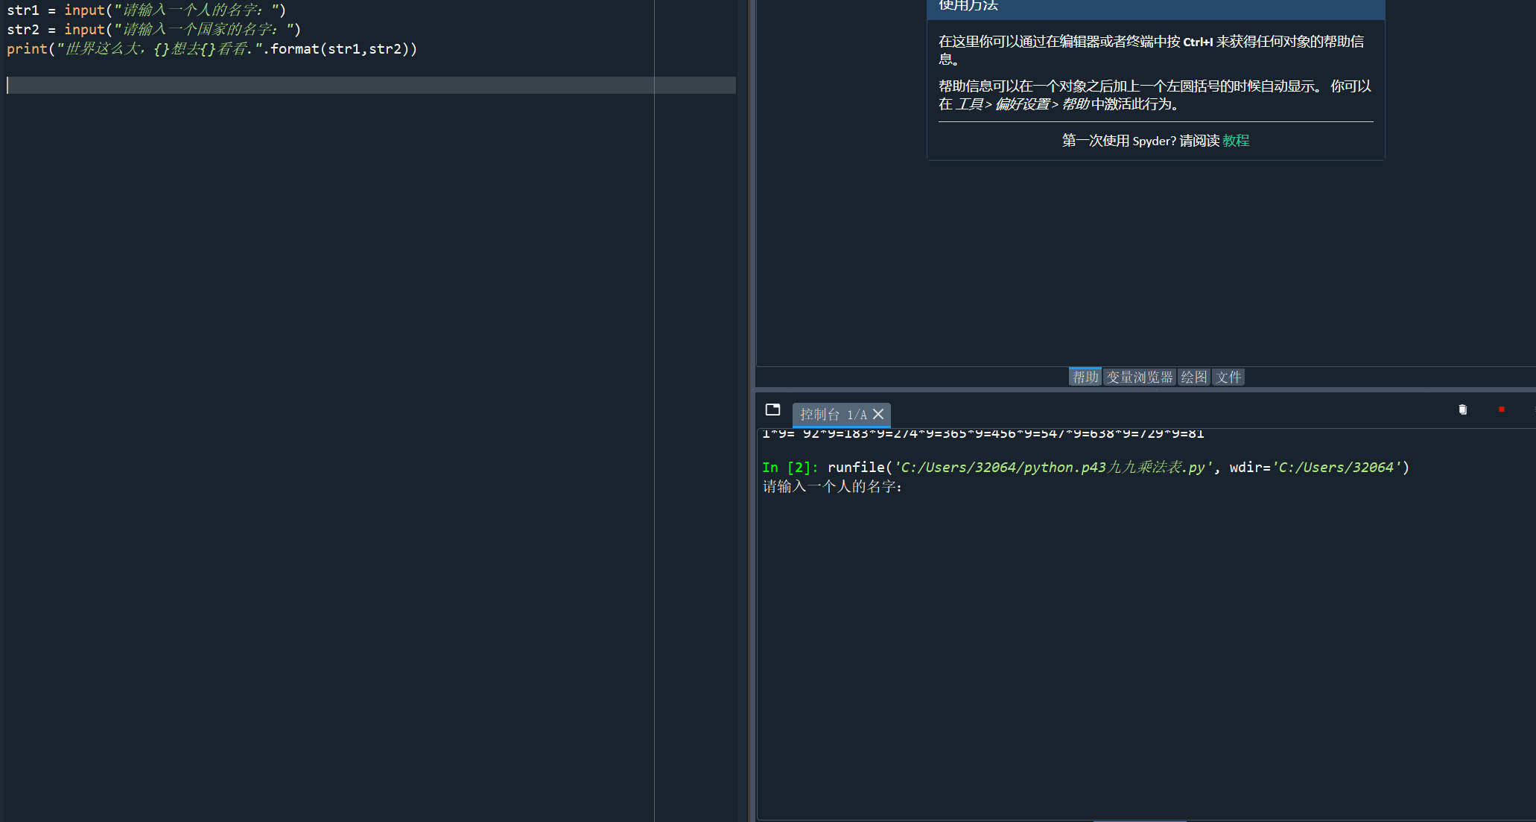
Task: Open the 变量浏览器 tab
Action: (x=1139, y=377)
